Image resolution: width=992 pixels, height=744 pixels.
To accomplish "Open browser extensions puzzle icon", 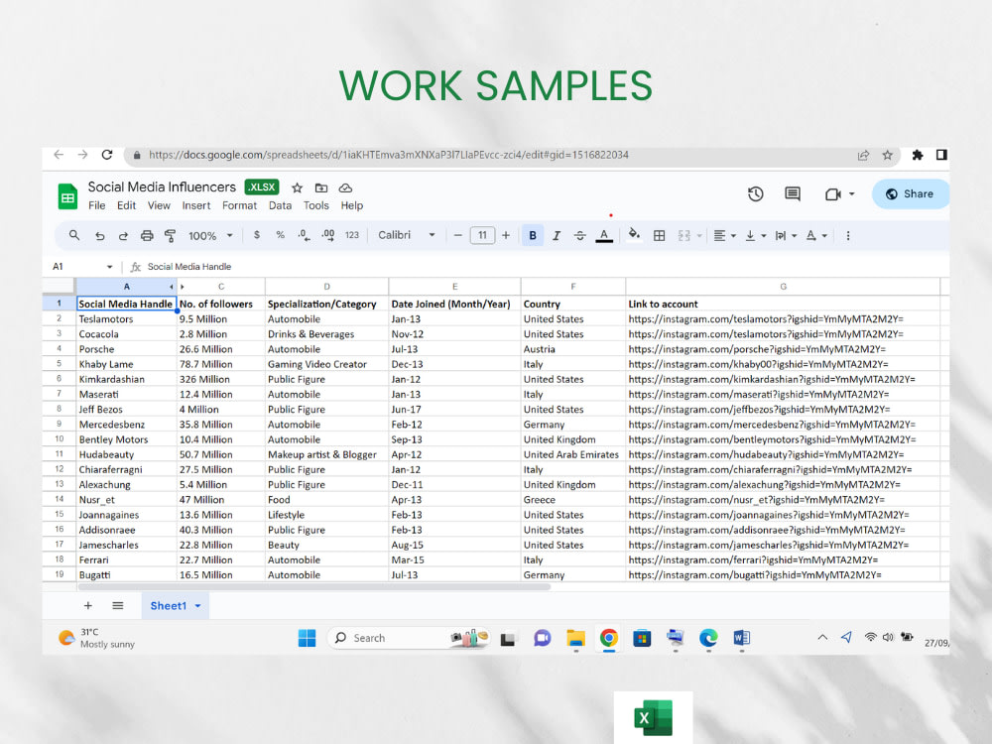I will [x=917, y=155].
